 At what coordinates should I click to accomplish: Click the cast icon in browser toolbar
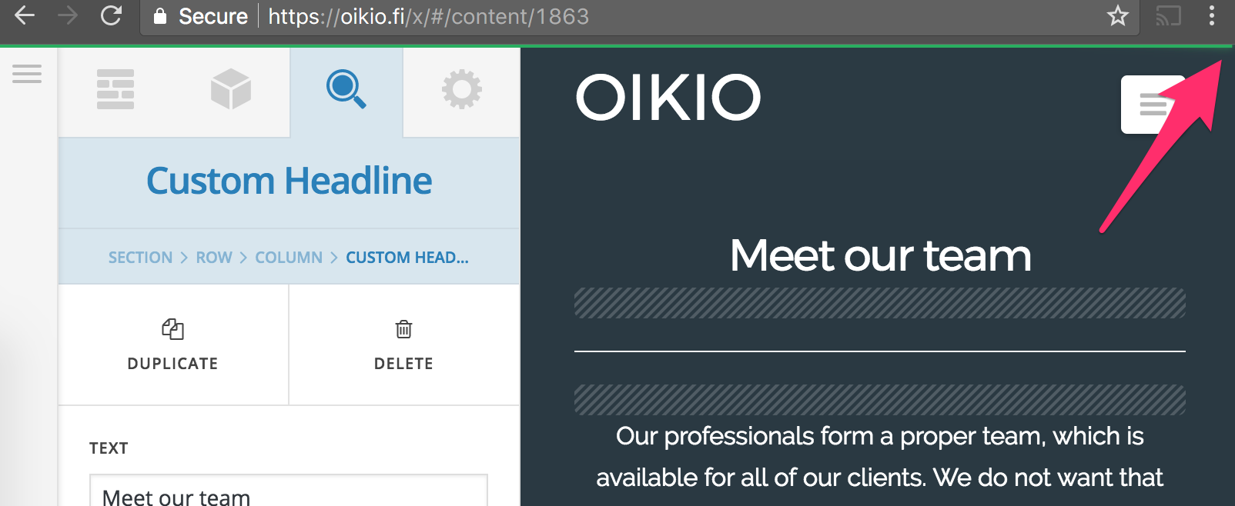1168,15
